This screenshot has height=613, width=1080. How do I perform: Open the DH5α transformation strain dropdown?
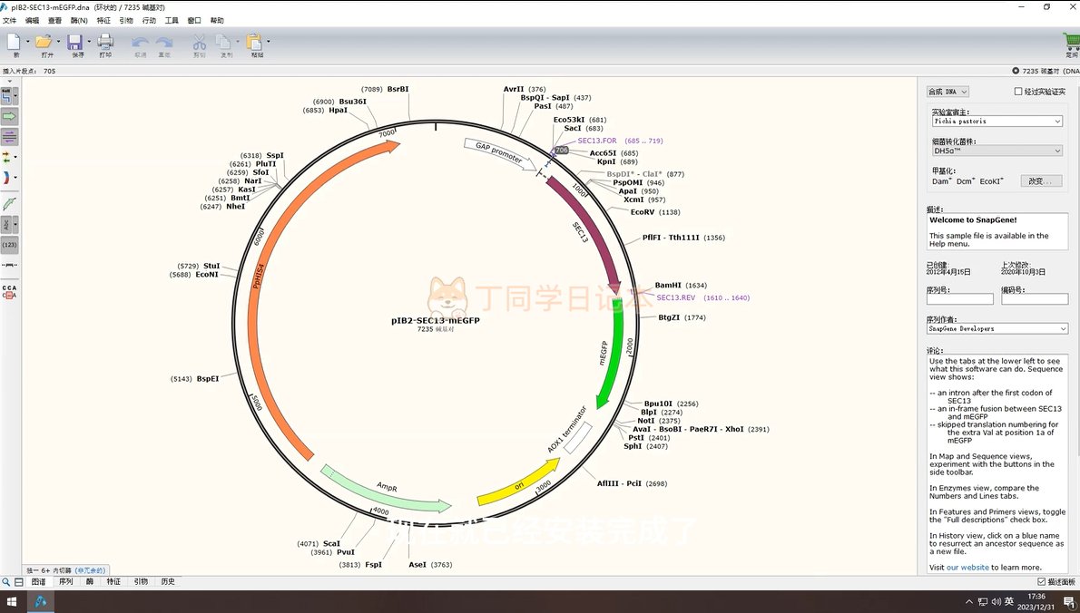coord(997,151)
